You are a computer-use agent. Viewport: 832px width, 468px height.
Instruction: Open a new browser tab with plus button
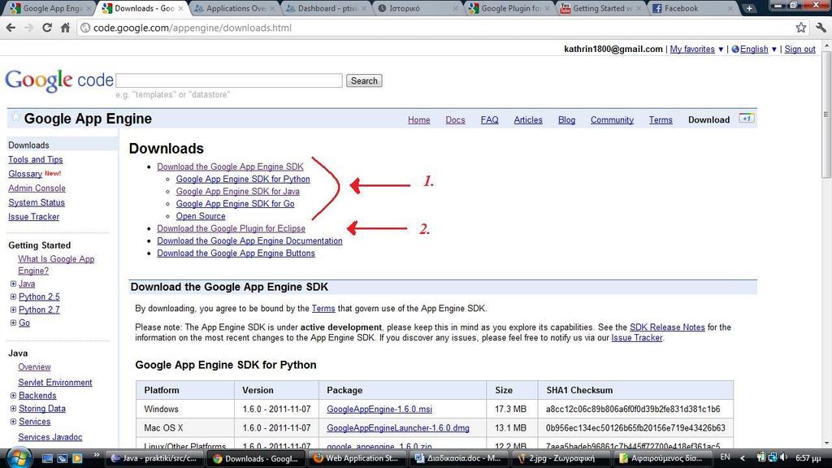(x=748, y=8)
